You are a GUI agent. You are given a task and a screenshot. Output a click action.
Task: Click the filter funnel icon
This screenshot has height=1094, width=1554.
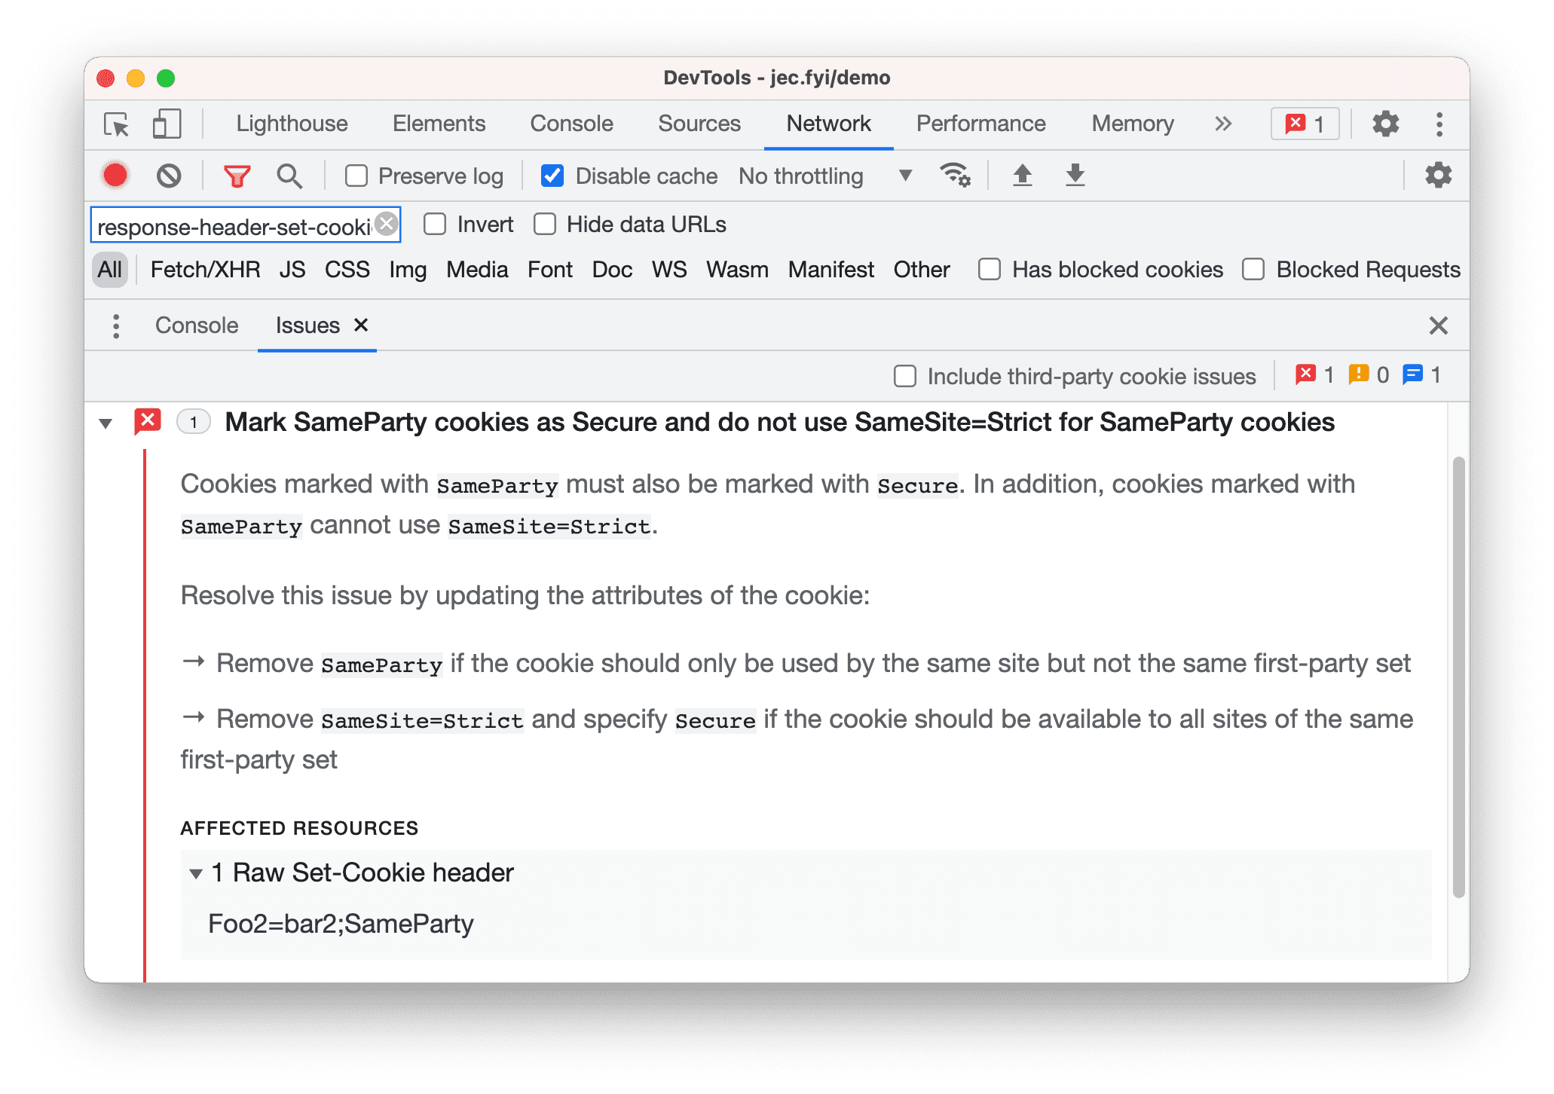coord(238,176)
